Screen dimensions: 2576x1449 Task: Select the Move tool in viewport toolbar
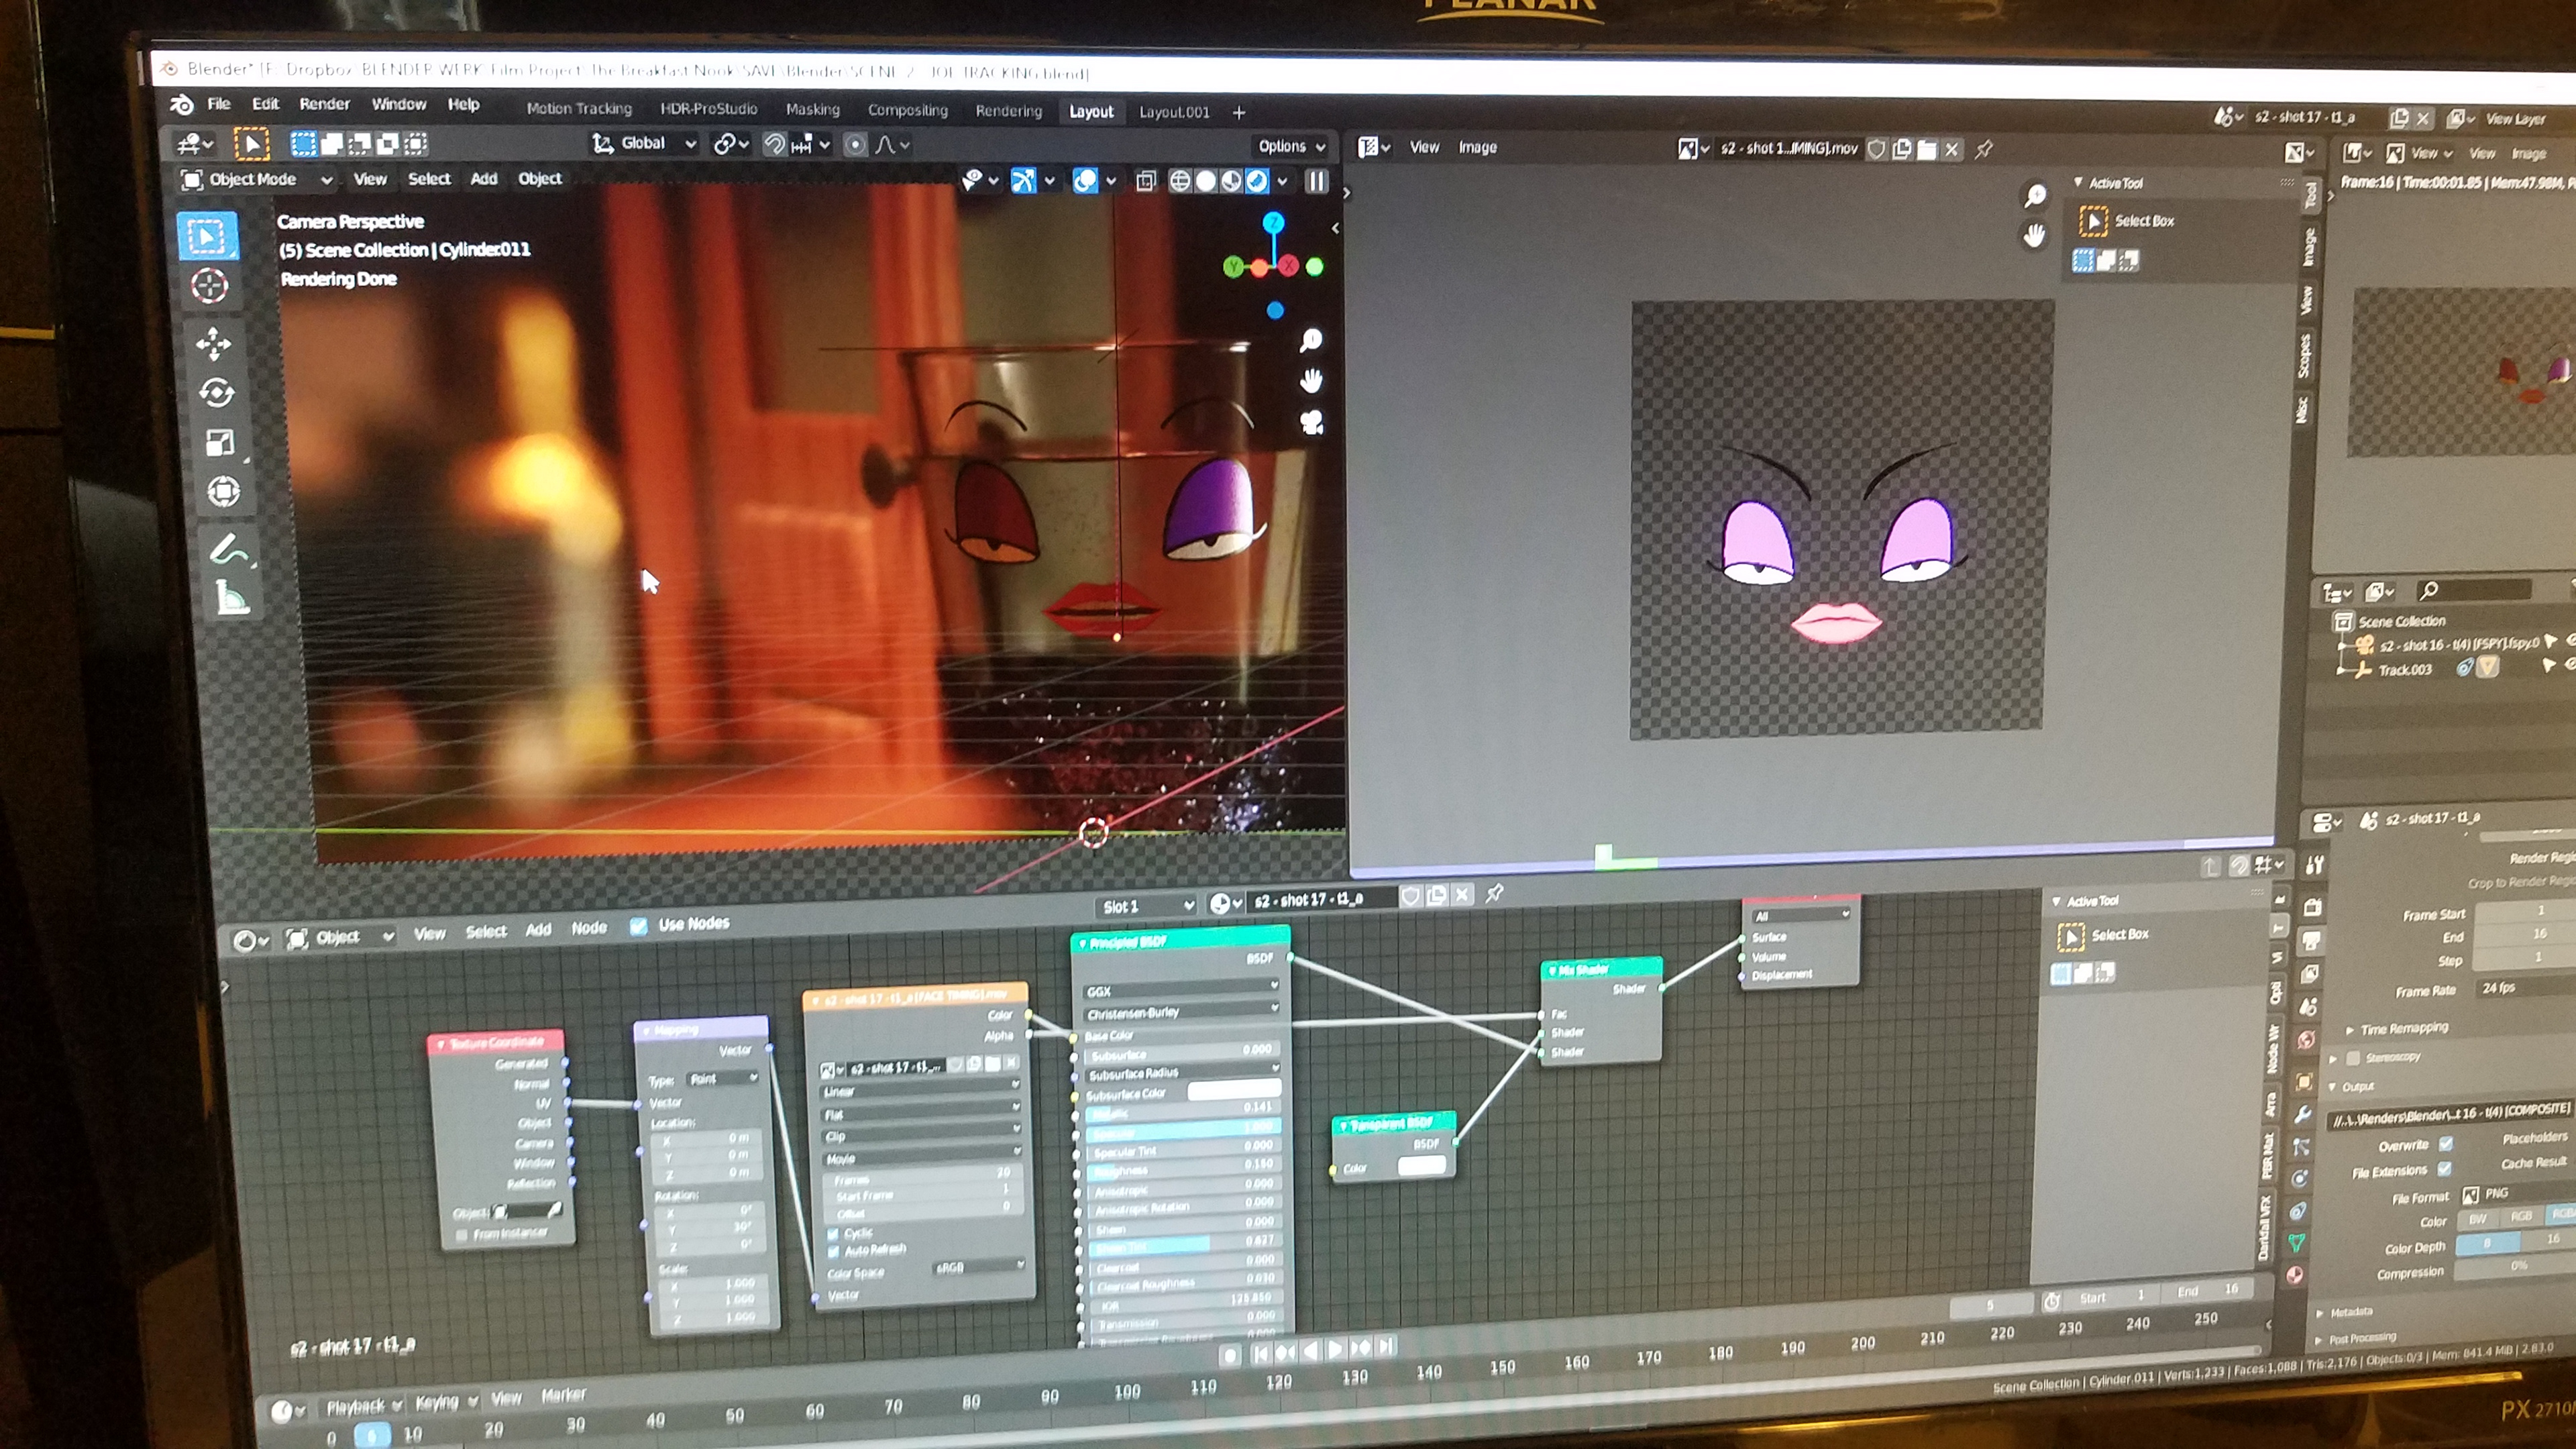click(213, 343)
